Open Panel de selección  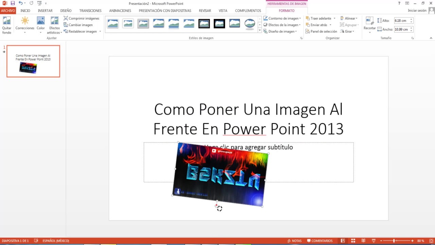[321, 31]
